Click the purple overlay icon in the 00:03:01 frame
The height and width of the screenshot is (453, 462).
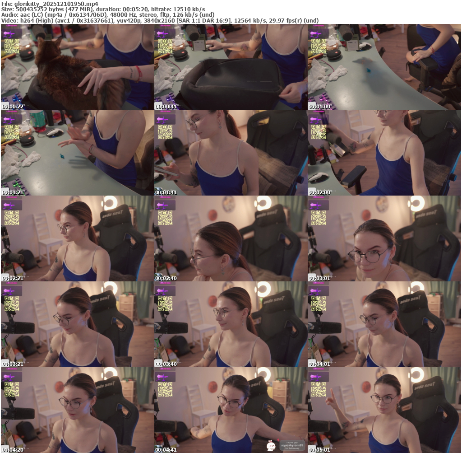pos(318,206)
